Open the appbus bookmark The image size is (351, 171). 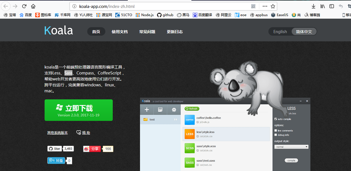tap(259, 15)
